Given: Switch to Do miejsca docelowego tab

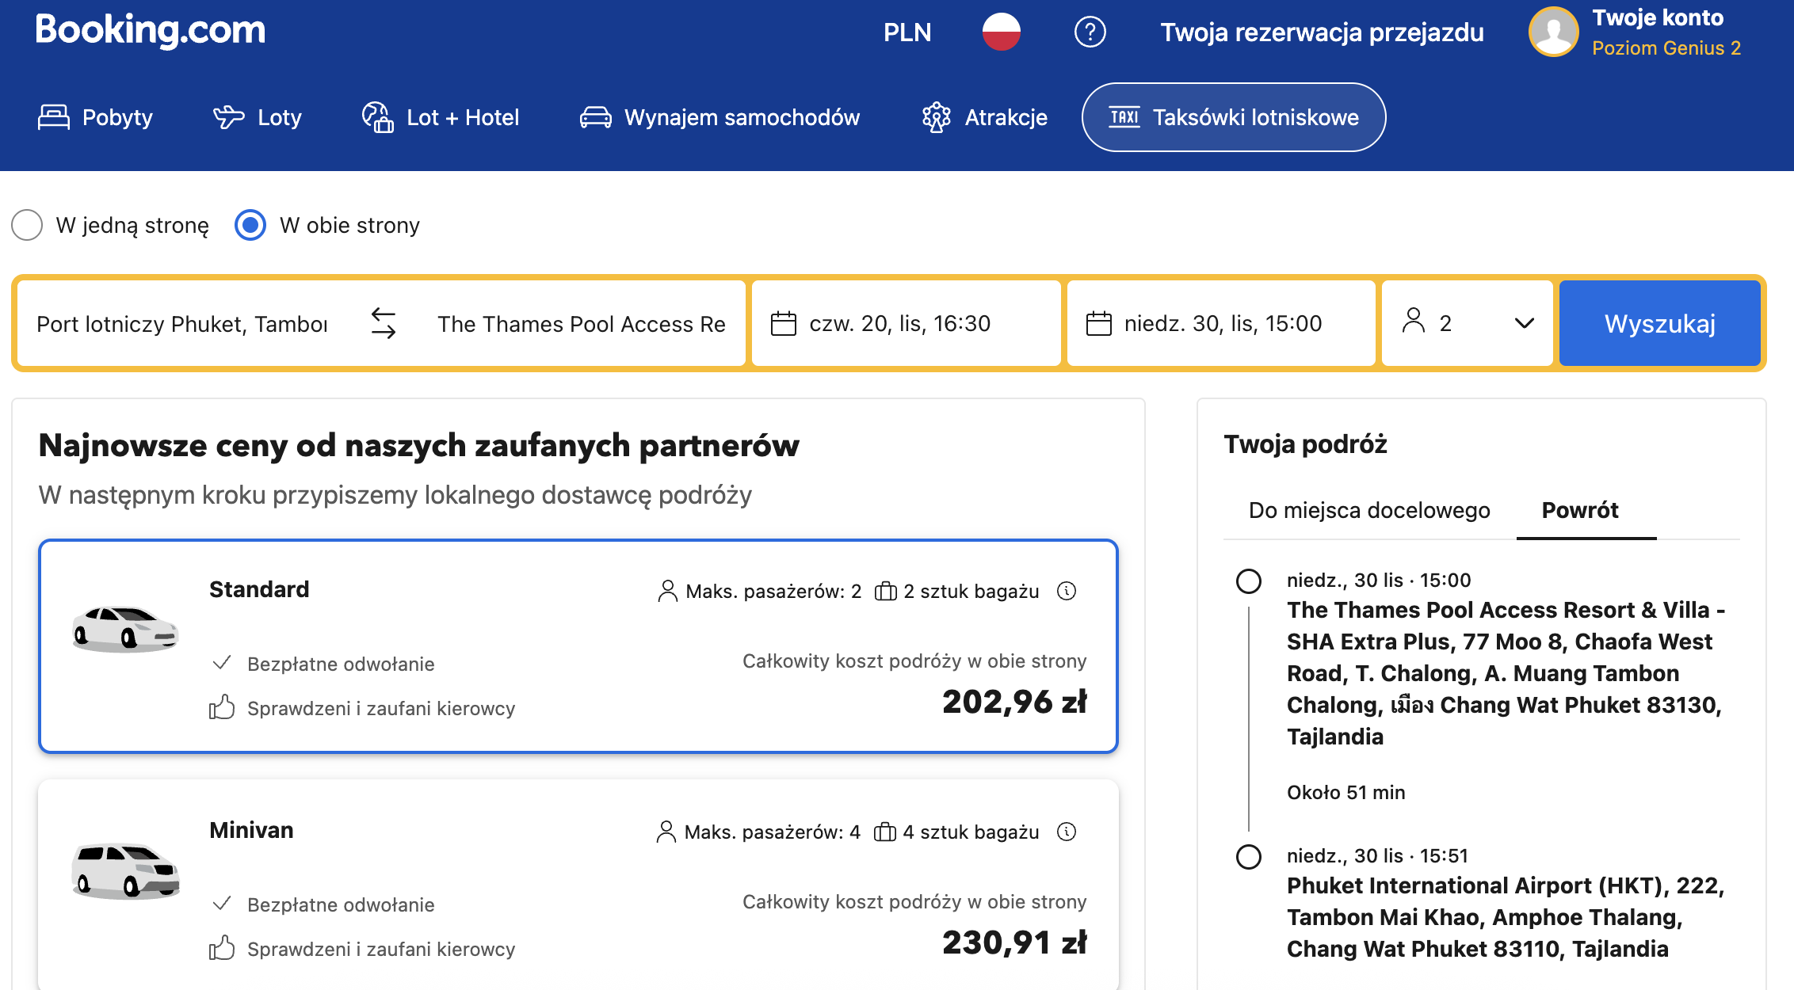Looking at the screenshot, I should click(x=1369, y=510).
